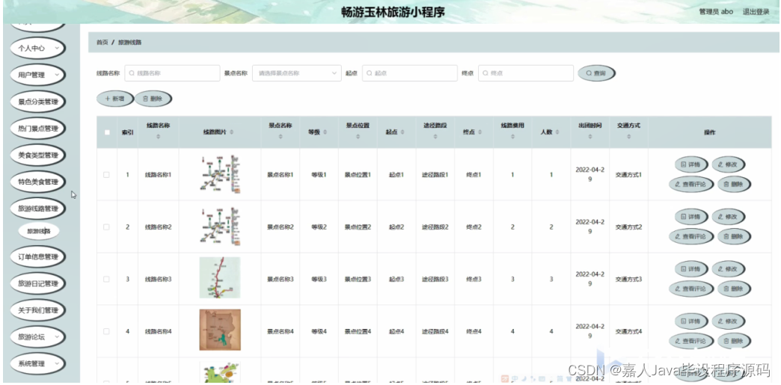Click 查看评论 for row 线路名称4
The height and width of the screenshot is (385, 781).
[x=690, y=341]
